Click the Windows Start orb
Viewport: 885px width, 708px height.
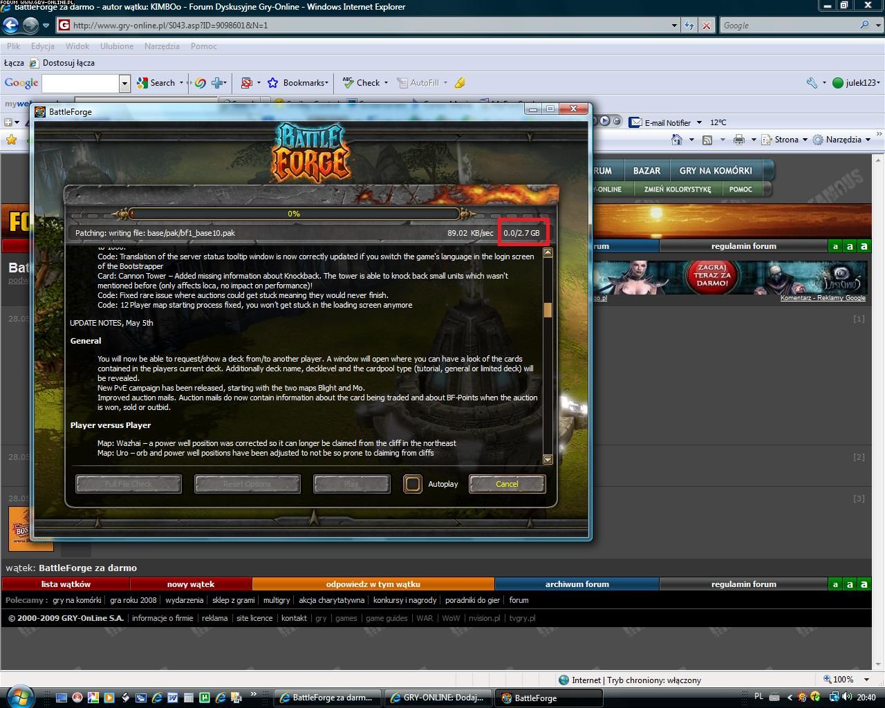19,696
